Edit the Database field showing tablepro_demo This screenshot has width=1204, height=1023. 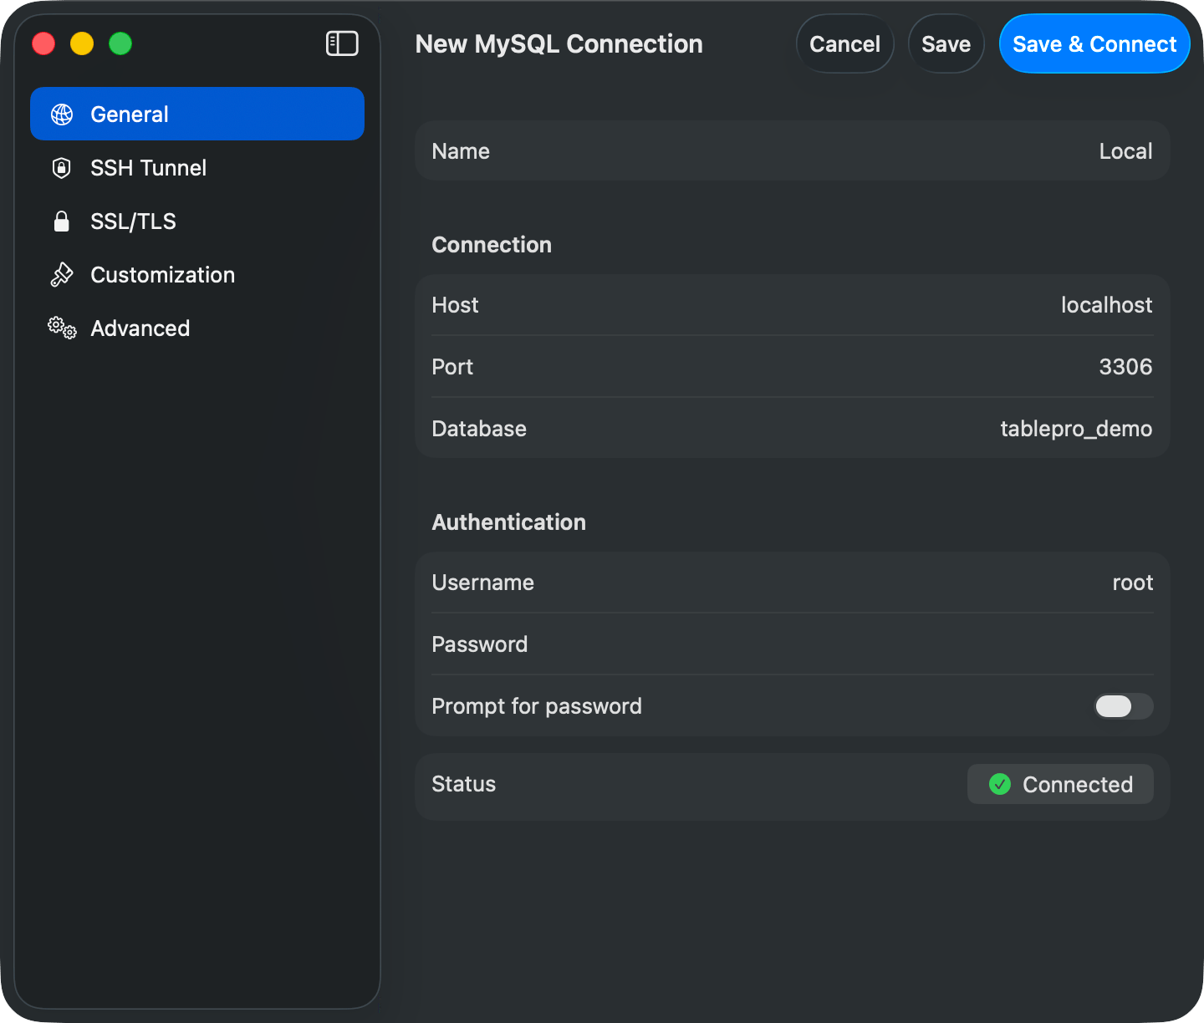[x=793, y=429]
